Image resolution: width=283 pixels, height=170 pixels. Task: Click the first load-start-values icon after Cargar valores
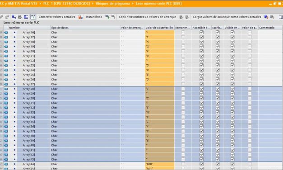point(266,17)
